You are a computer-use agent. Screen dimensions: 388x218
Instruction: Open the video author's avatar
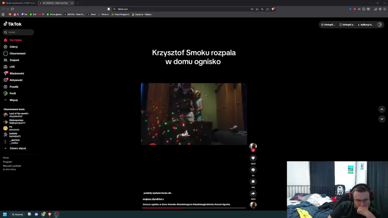(253, 146)
